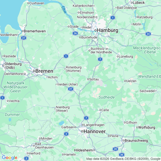Click the Cuxhaven town marker

click(28, 3)
